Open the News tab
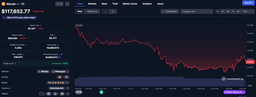The width and height of the screenshot is (256, 97). (x=104, y=3)
